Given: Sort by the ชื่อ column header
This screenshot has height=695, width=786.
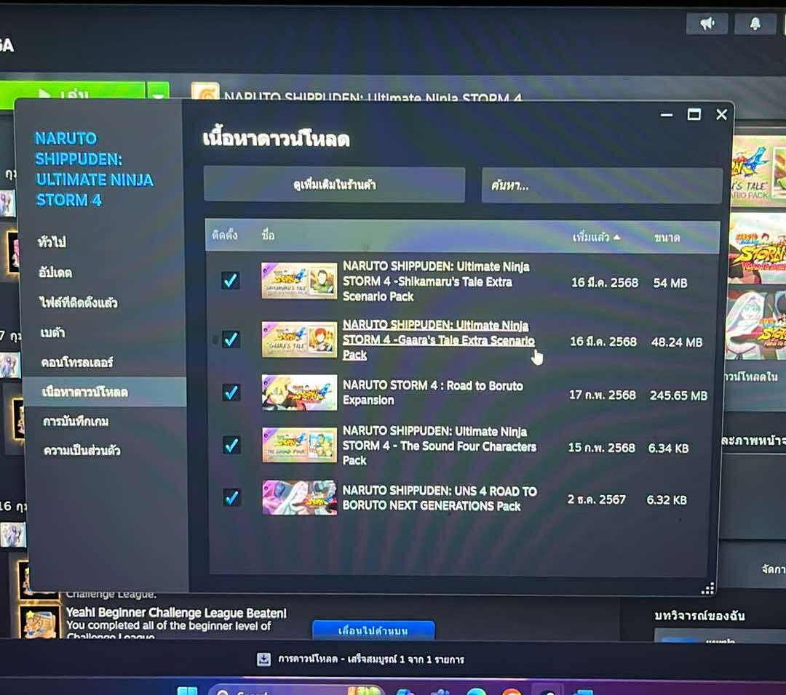Looking at the screenshot, I should tap(268, 235).
